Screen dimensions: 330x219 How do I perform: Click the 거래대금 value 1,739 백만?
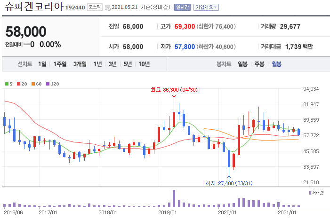point(299,47)
